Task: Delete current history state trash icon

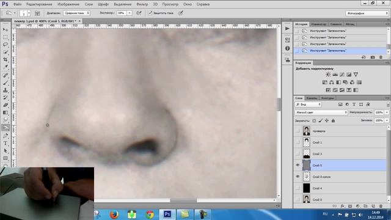Action: point(381,57)
